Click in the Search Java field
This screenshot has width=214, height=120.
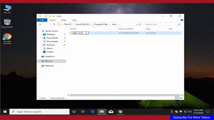pos(161,24)
